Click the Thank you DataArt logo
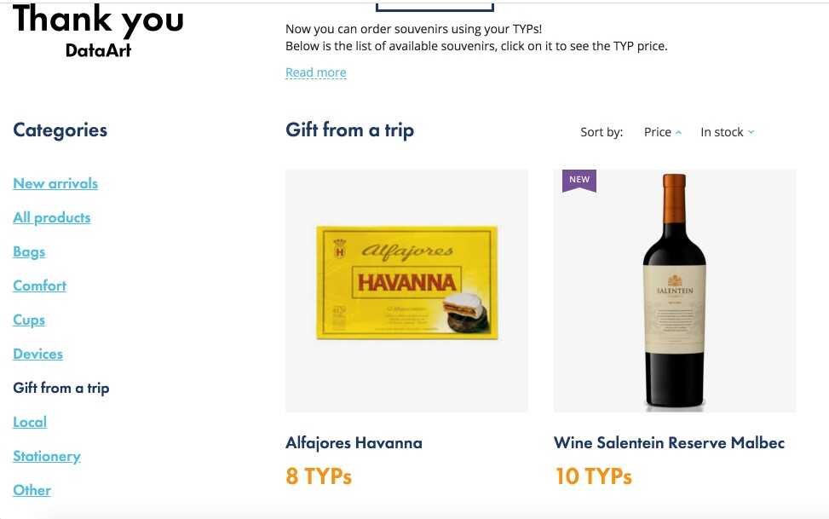829x519 pixels. tap(98, 31)
